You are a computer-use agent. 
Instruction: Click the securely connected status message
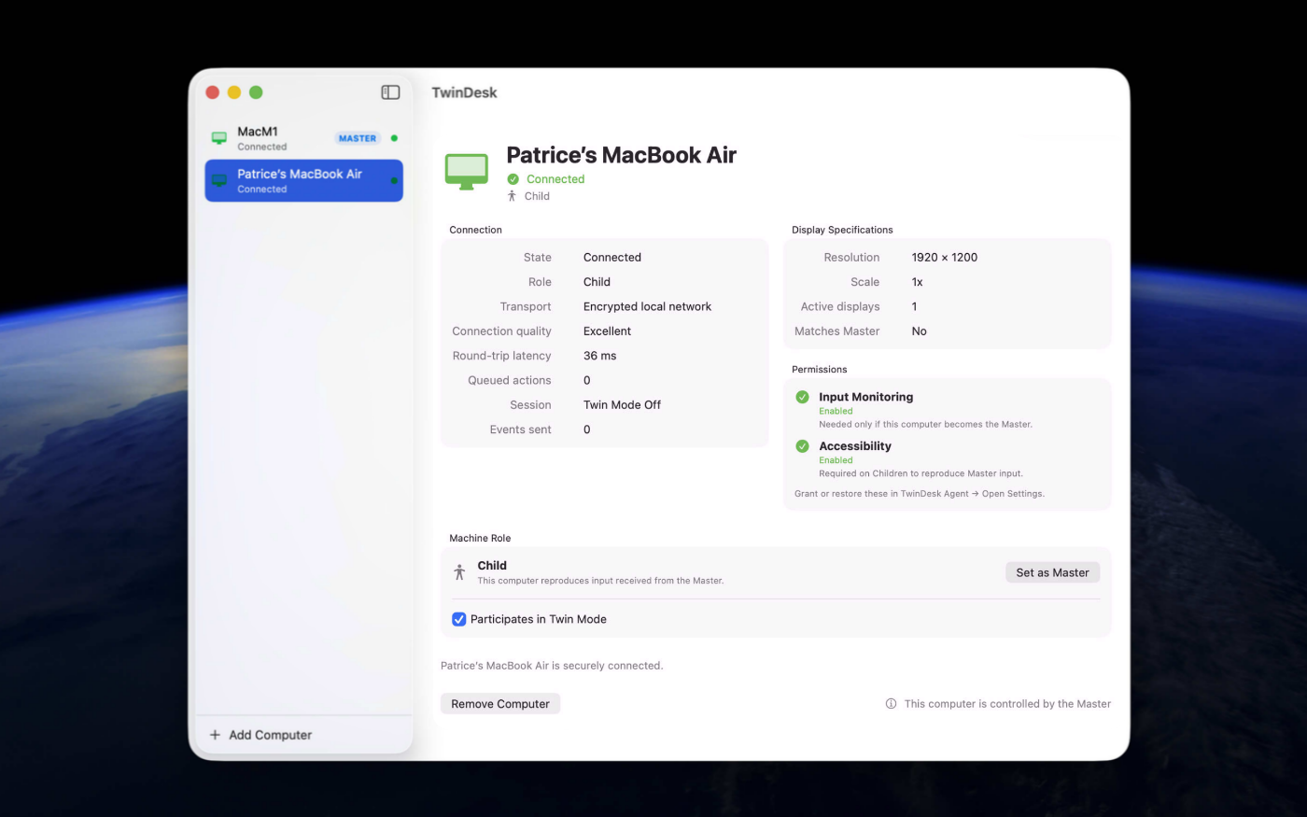[552, 666]
